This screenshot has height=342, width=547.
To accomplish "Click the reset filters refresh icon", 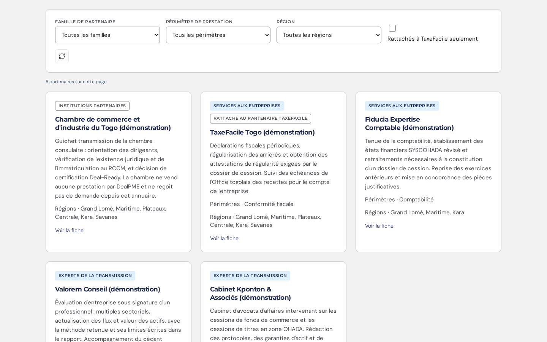I will tap(62, 56).
